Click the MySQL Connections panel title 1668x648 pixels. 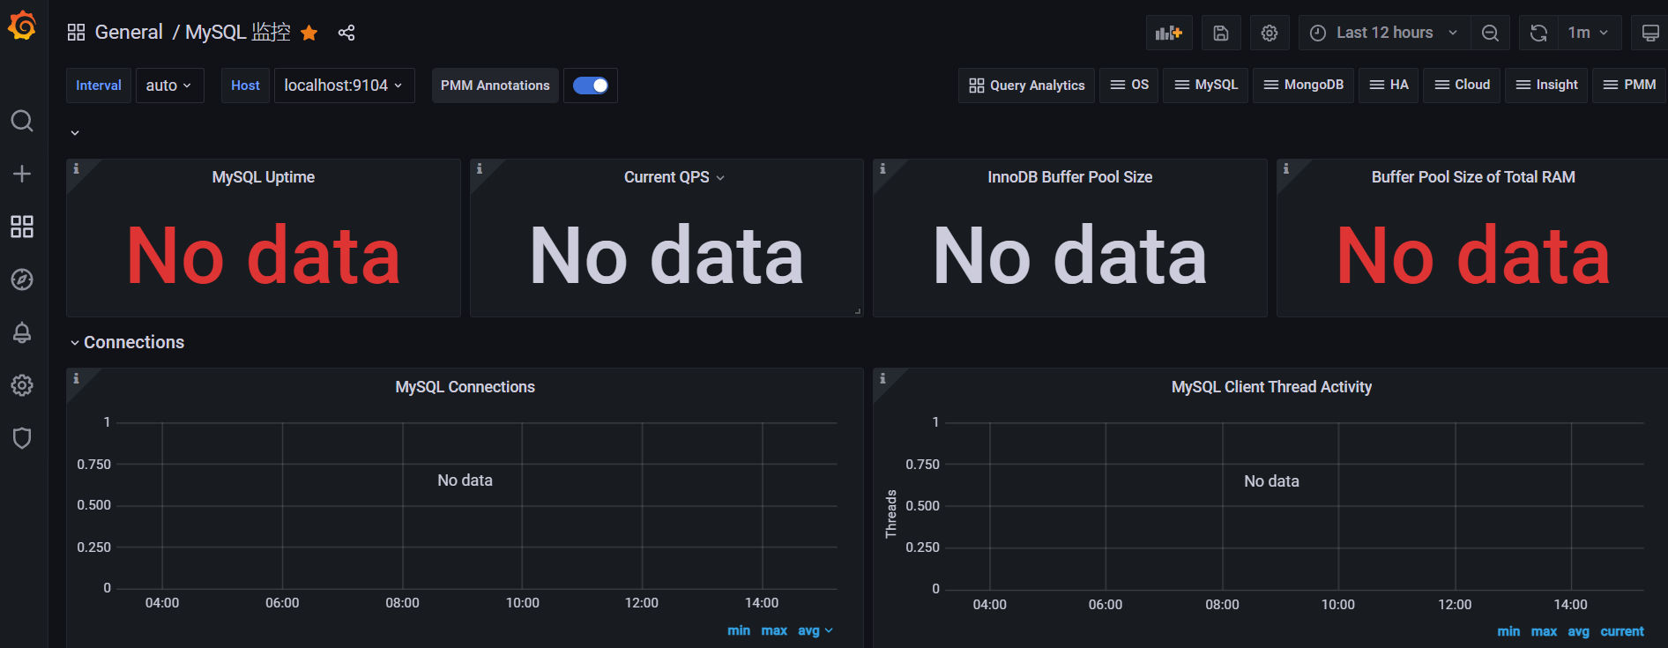[x=465, y=387]
